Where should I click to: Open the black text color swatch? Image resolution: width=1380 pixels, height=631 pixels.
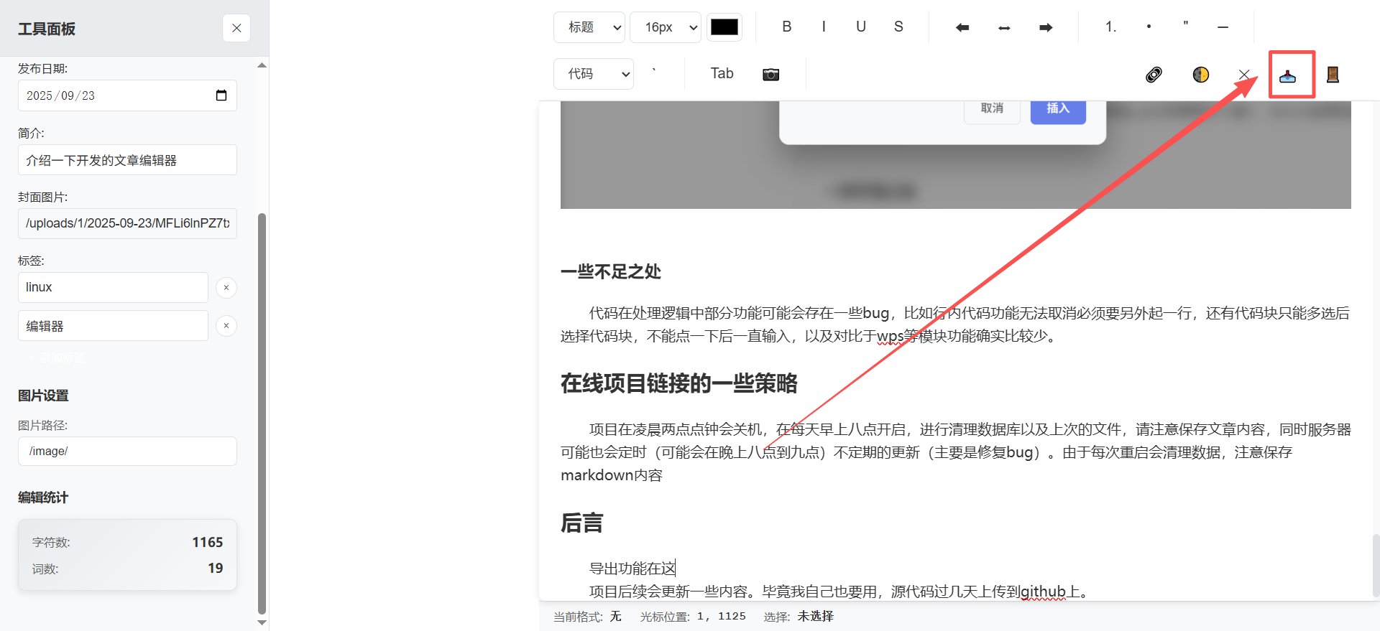[x=724, y=27]
